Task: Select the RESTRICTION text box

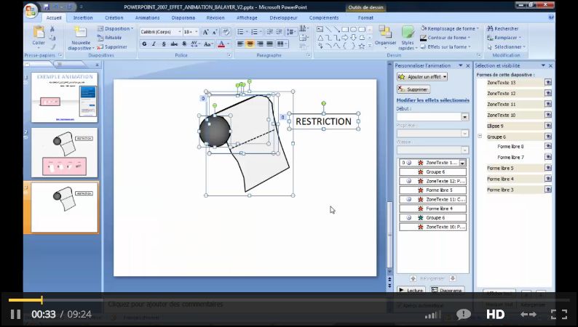Action: point(324,121)
